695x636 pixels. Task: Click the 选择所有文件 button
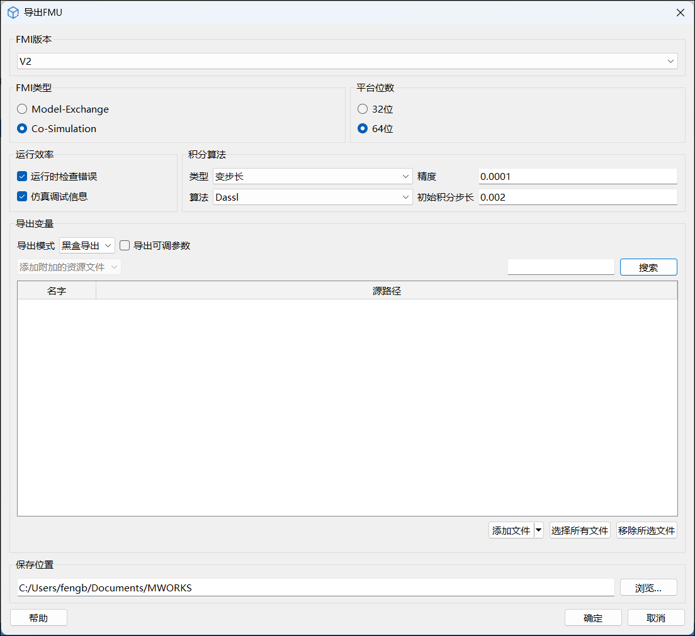(580, 530)
